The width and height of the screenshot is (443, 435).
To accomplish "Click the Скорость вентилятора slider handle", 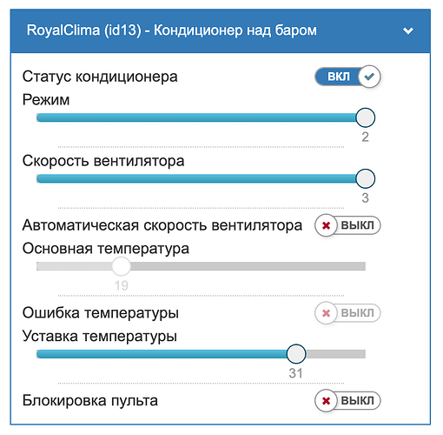I will tap(365, 178).
